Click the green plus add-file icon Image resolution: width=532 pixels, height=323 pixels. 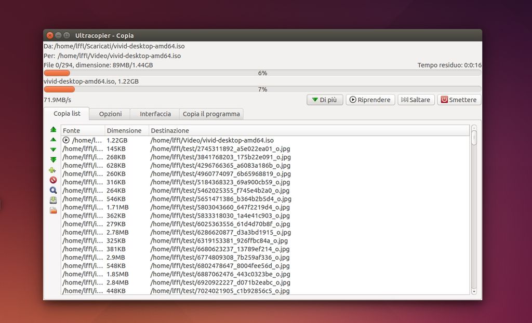[53, 170]
